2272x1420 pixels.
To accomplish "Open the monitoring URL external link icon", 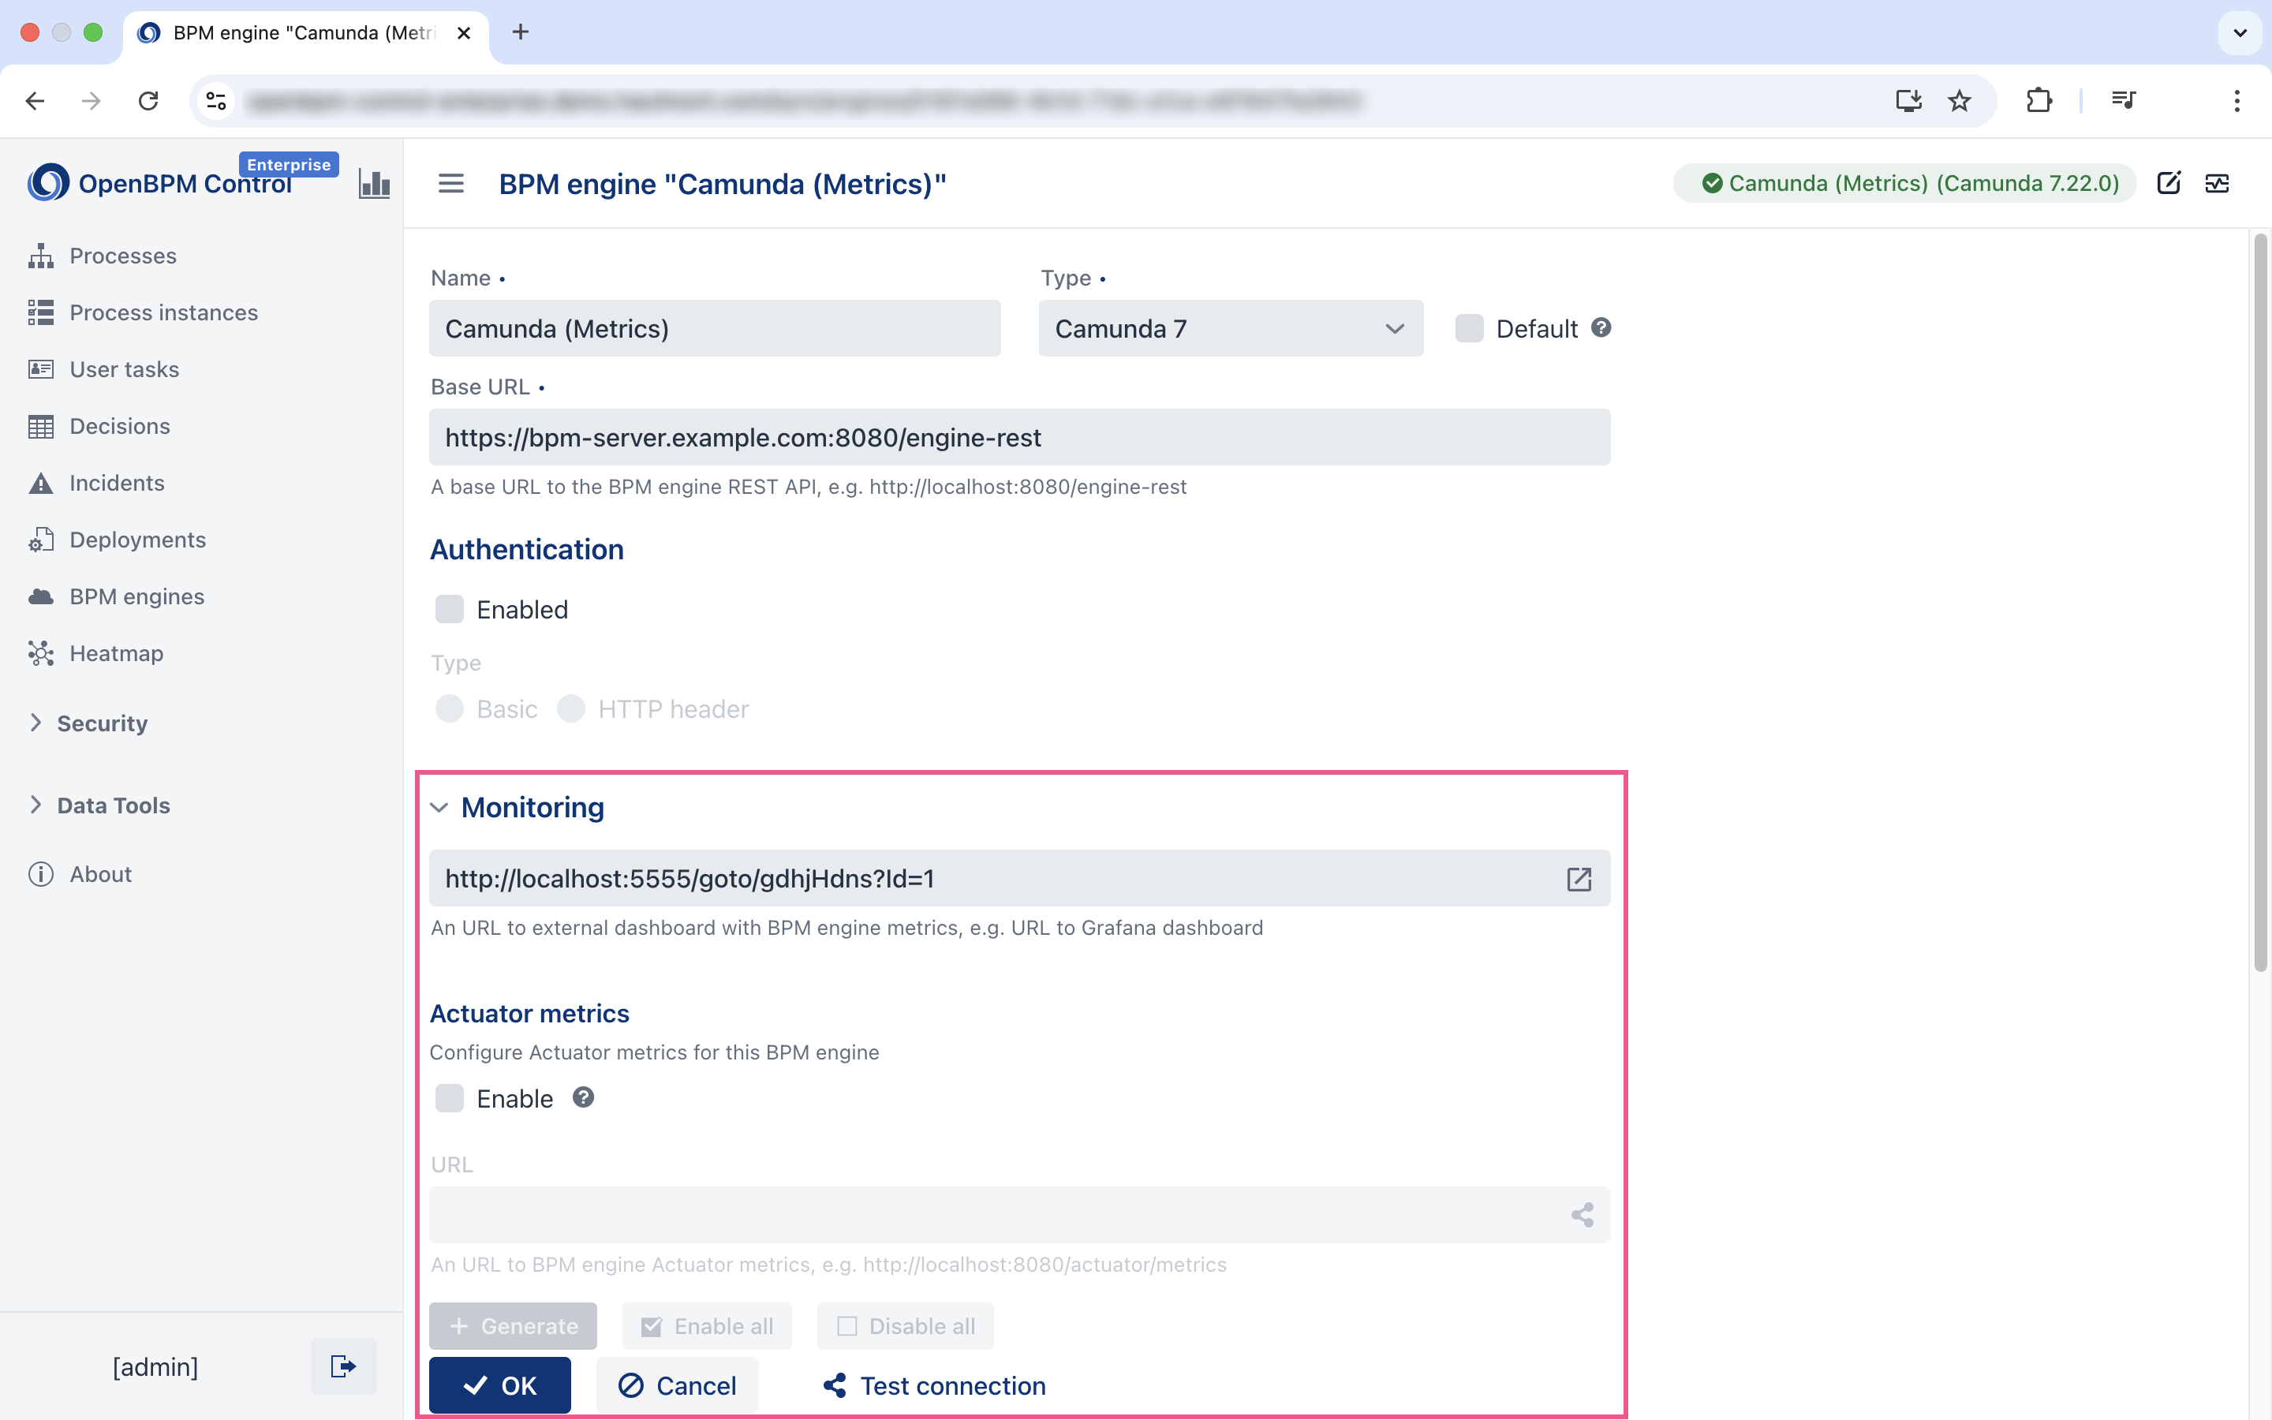I will pyautogui.click(x=1579, y=879).
